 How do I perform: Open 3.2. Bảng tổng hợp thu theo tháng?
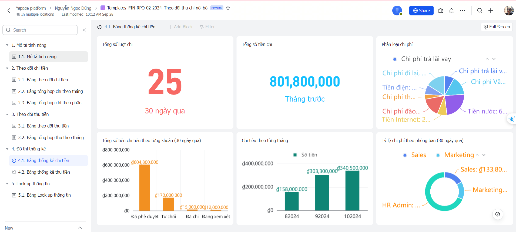[48, 137]
